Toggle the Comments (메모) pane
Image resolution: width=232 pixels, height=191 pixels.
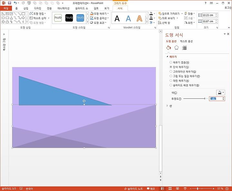pos(151,188)
